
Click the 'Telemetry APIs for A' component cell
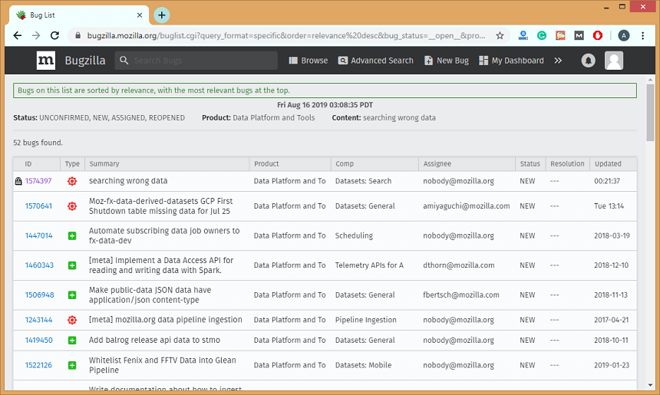369,265
